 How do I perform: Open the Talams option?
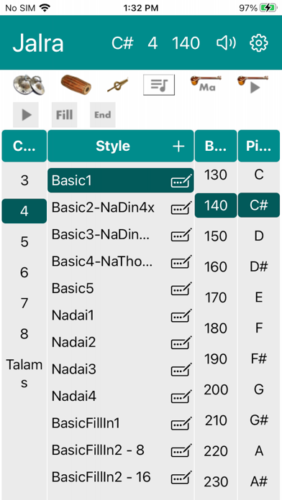(x=24, y=374)
